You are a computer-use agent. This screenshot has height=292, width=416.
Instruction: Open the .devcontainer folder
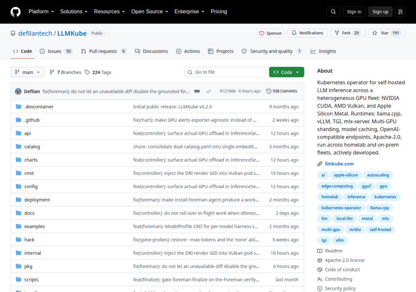(x=39, y=107)
